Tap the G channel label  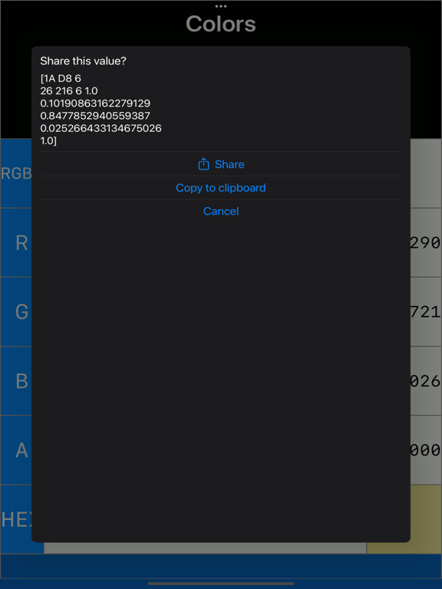[21, 312]
